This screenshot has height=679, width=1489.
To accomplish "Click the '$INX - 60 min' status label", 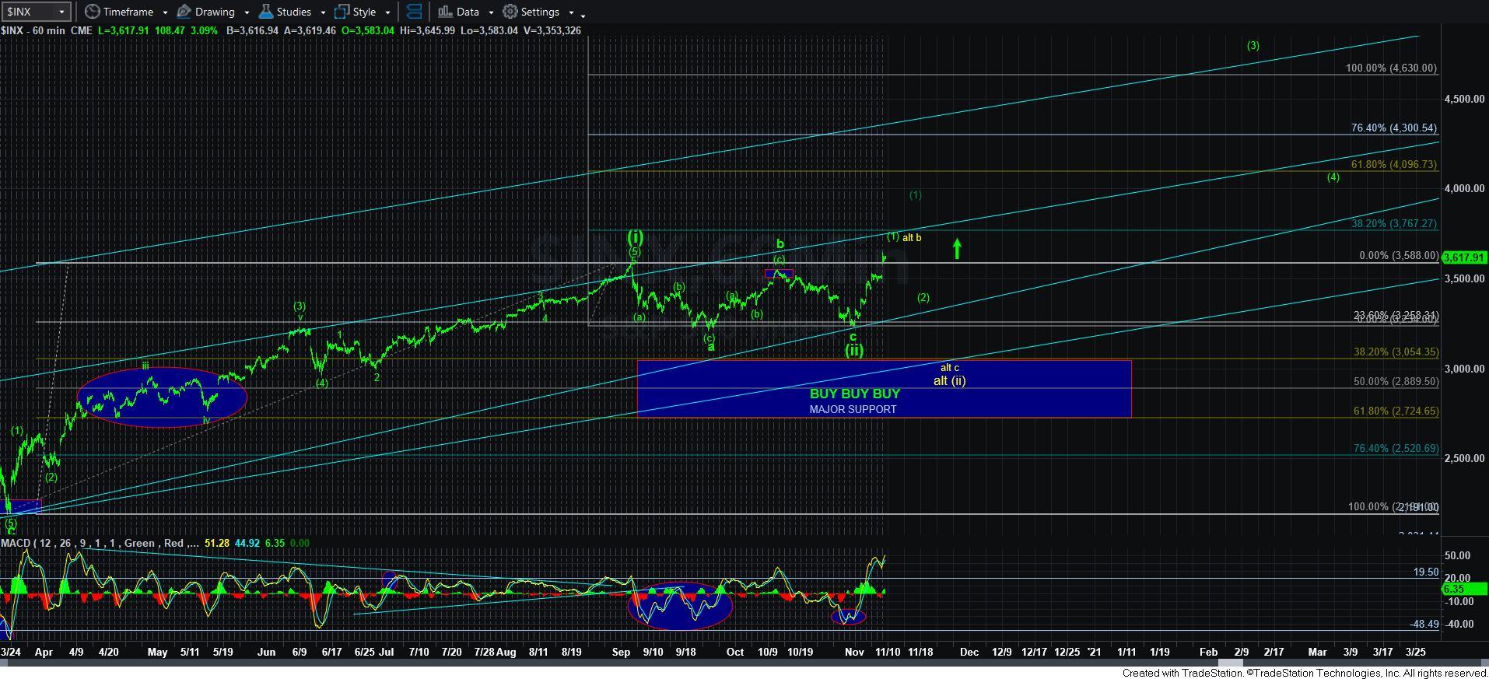I will (33, 30).
